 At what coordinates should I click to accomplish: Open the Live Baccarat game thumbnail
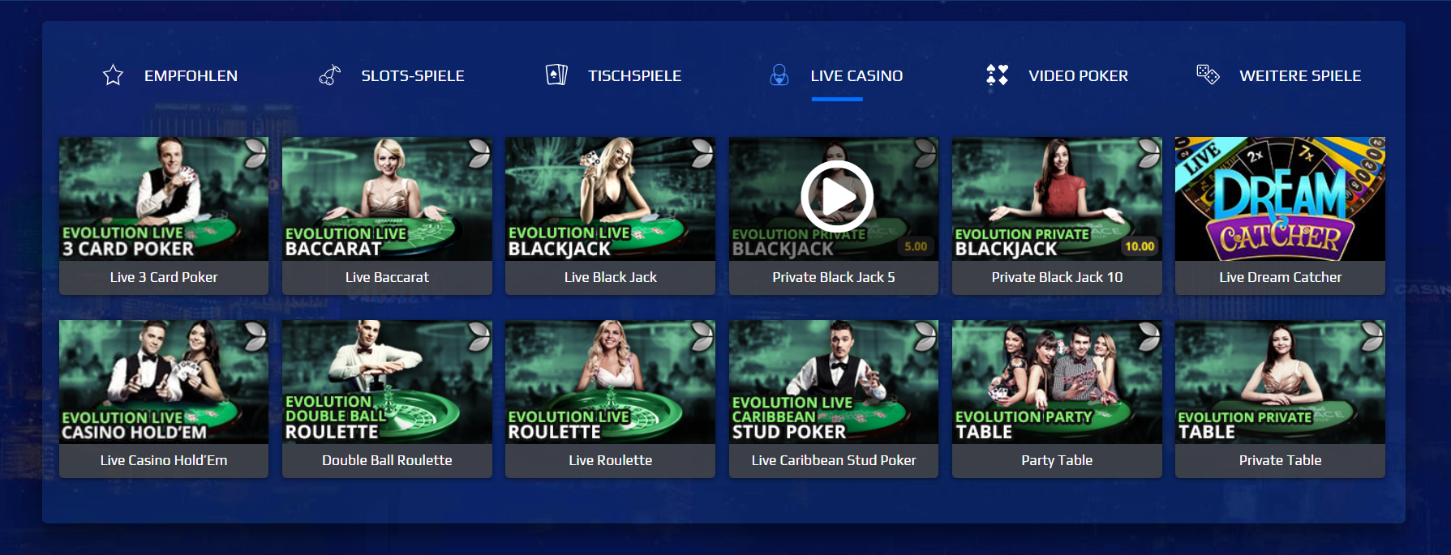pyautogui.click(x=387, y=199)
